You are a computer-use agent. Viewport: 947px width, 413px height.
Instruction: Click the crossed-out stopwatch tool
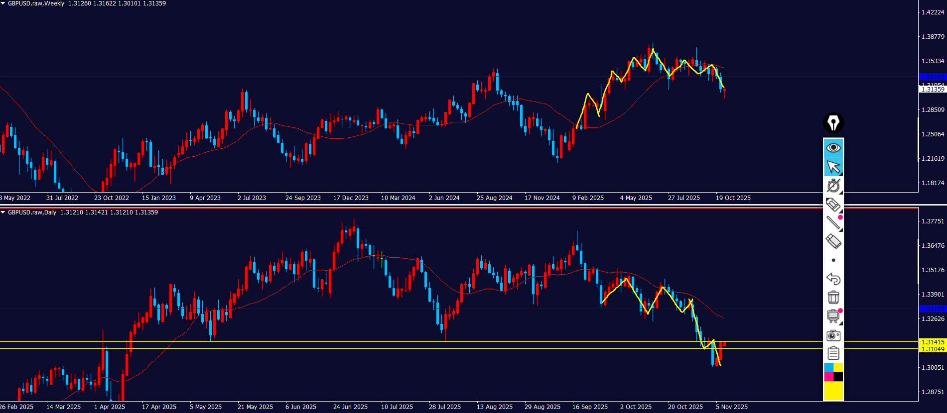click(x=833, y=186)
